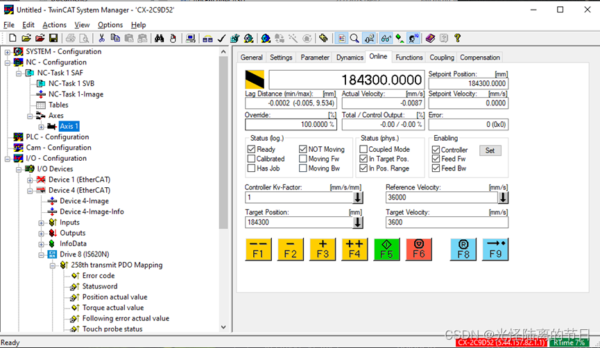Click the Find binoculars icon
Viewport: 600px width, 348px height.
[159, 38]
